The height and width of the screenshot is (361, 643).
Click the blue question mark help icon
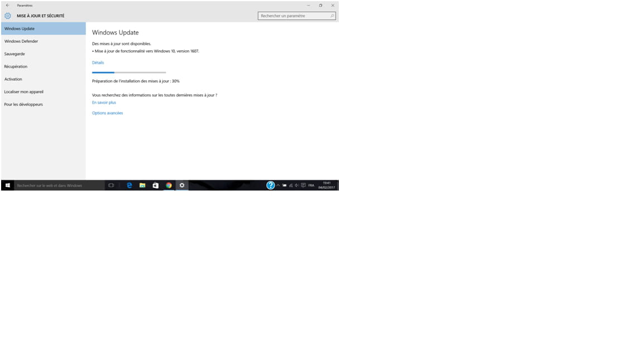(x=271, y=186)
